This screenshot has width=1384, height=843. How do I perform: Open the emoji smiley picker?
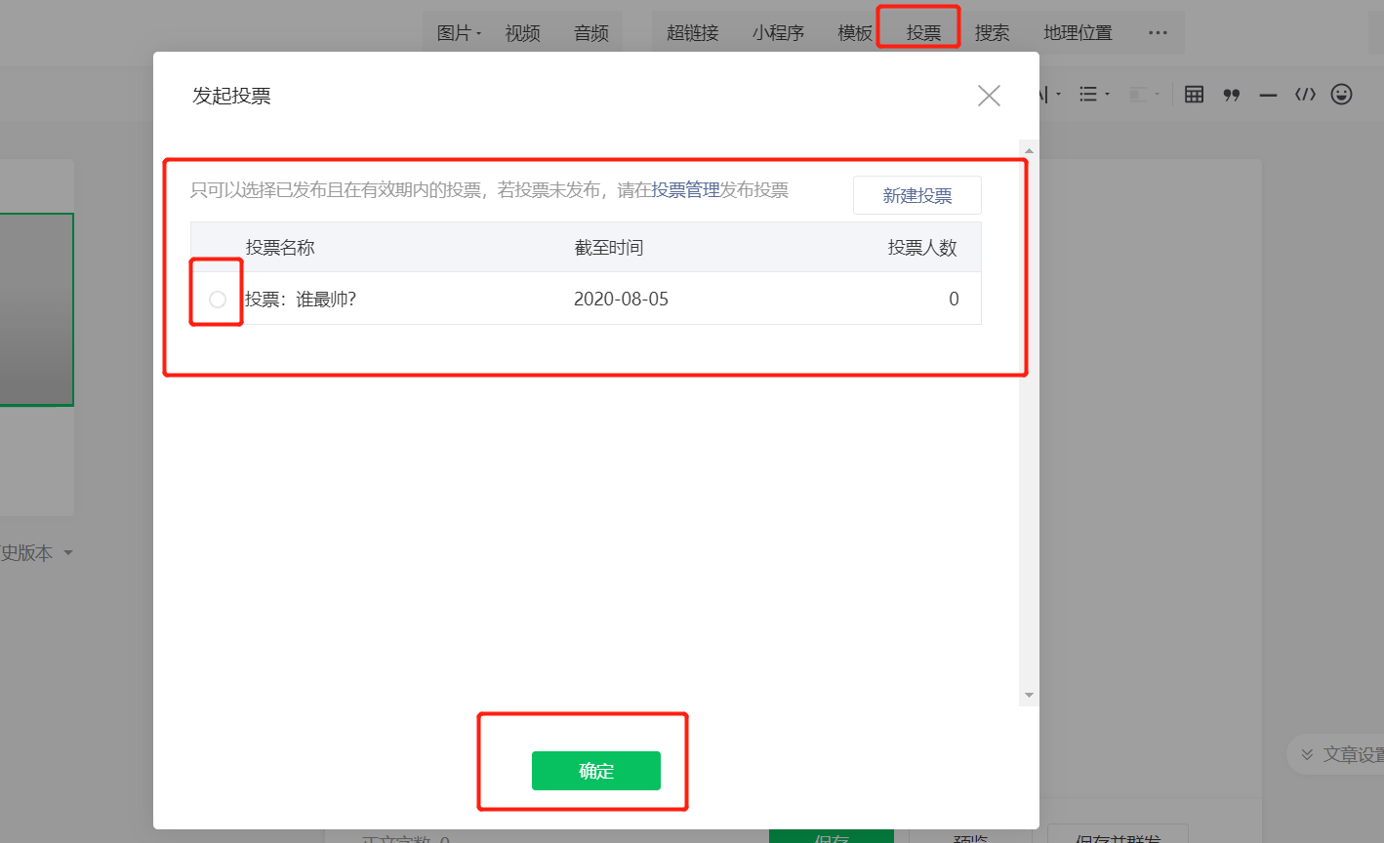click(x=1342, y=94)
